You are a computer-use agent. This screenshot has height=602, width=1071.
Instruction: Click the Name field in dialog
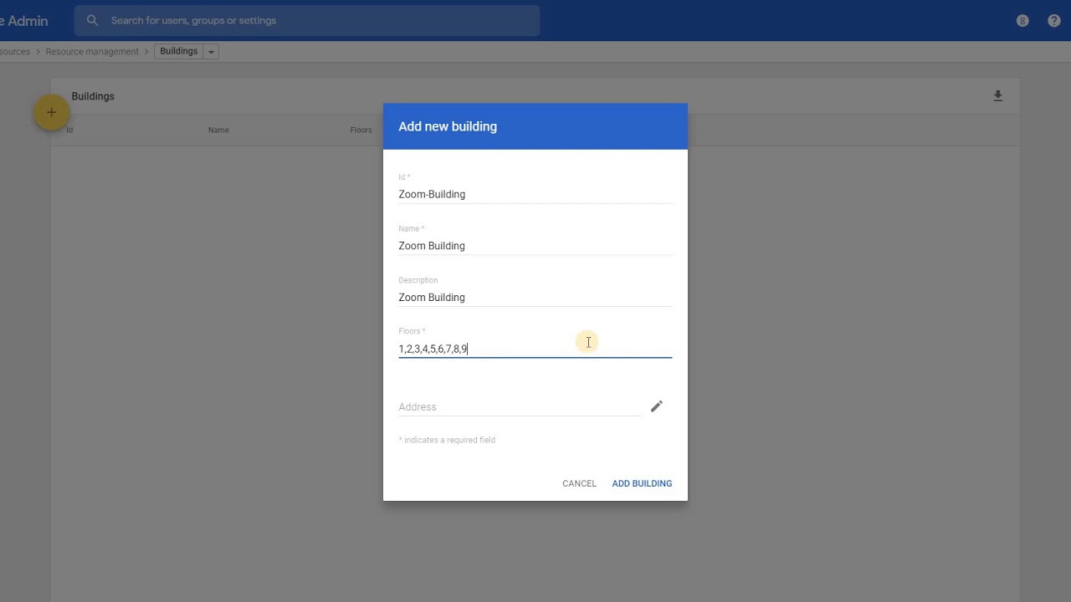pyautogui.click(x=535, y=246)
